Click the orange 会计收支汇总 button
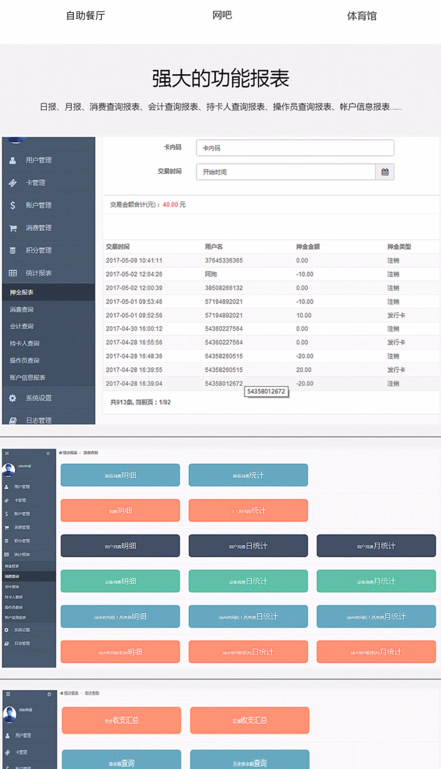Viewport: 441px width, 769px height. click(x=122, y=720)
